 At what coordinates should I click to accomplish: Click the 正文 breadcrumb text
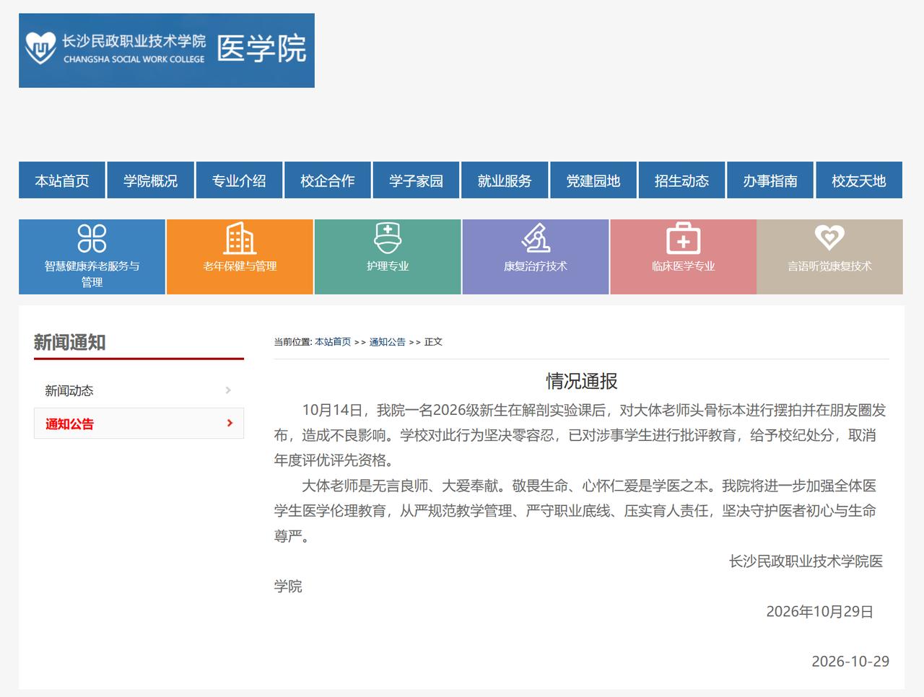(433, 342)
